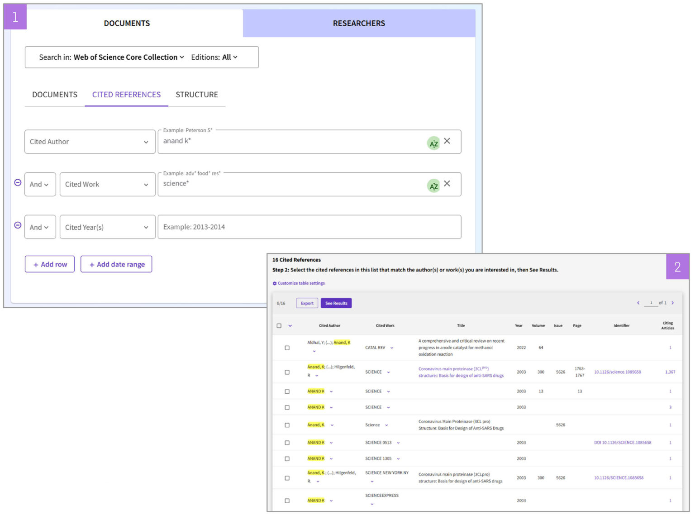The width and height of the screenshot is (695, 515).
Task: Click the AZ index icon in Cited Author field
Action: [x=433, y=143]
